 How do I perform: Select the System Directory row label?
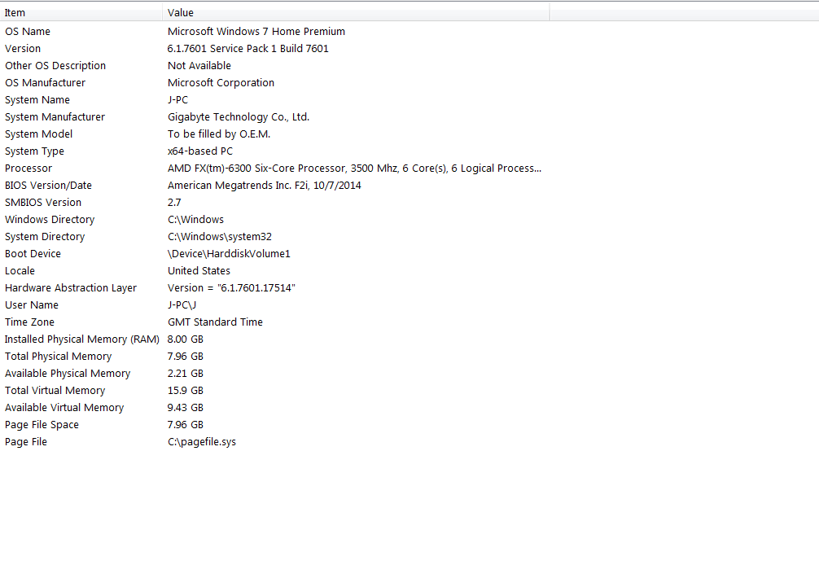(45, 237)
